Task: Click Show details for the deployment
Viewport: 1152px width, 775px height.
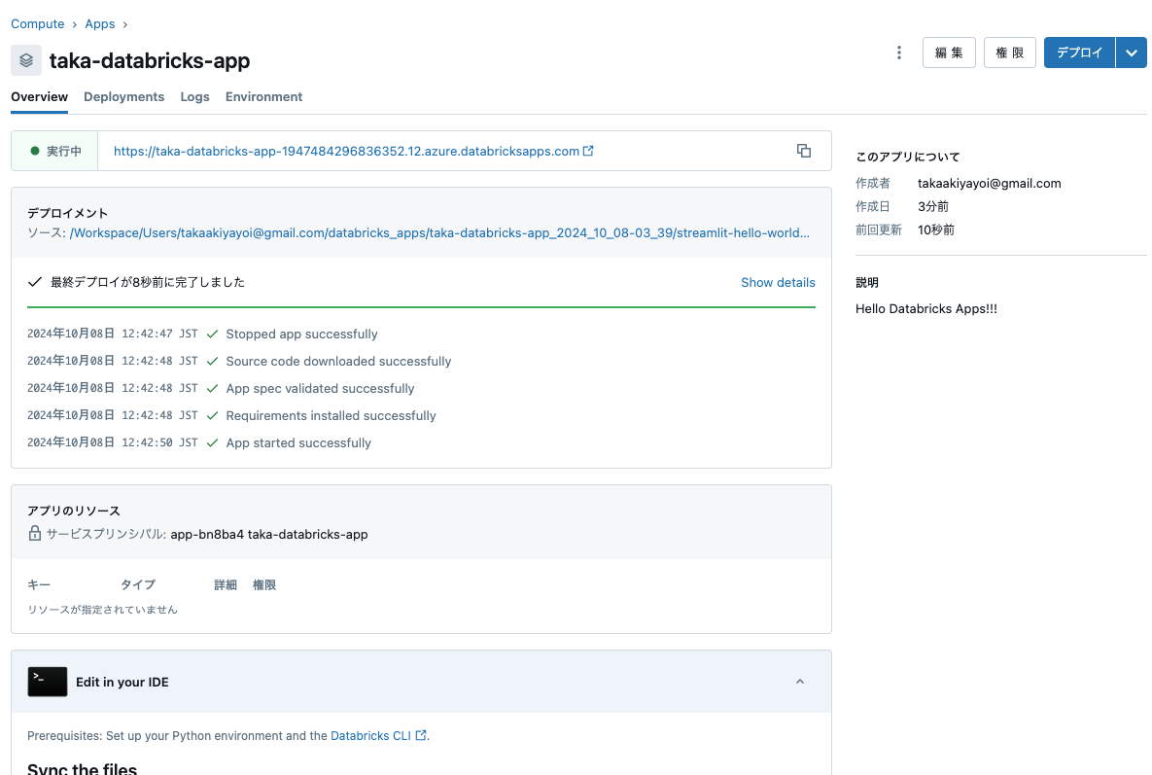Action: coord(778,282)
